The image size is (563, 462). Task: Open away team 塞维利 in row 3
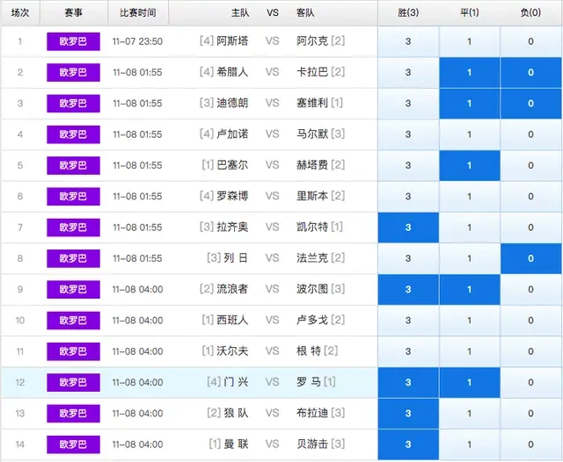coord(312,104)
